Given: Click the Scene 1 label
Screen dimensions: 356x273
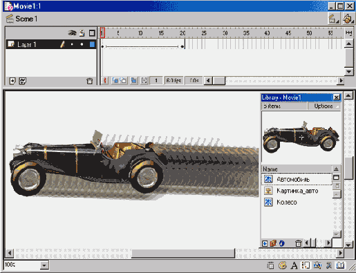Looking at the screenshot, I should click(26, 19).
